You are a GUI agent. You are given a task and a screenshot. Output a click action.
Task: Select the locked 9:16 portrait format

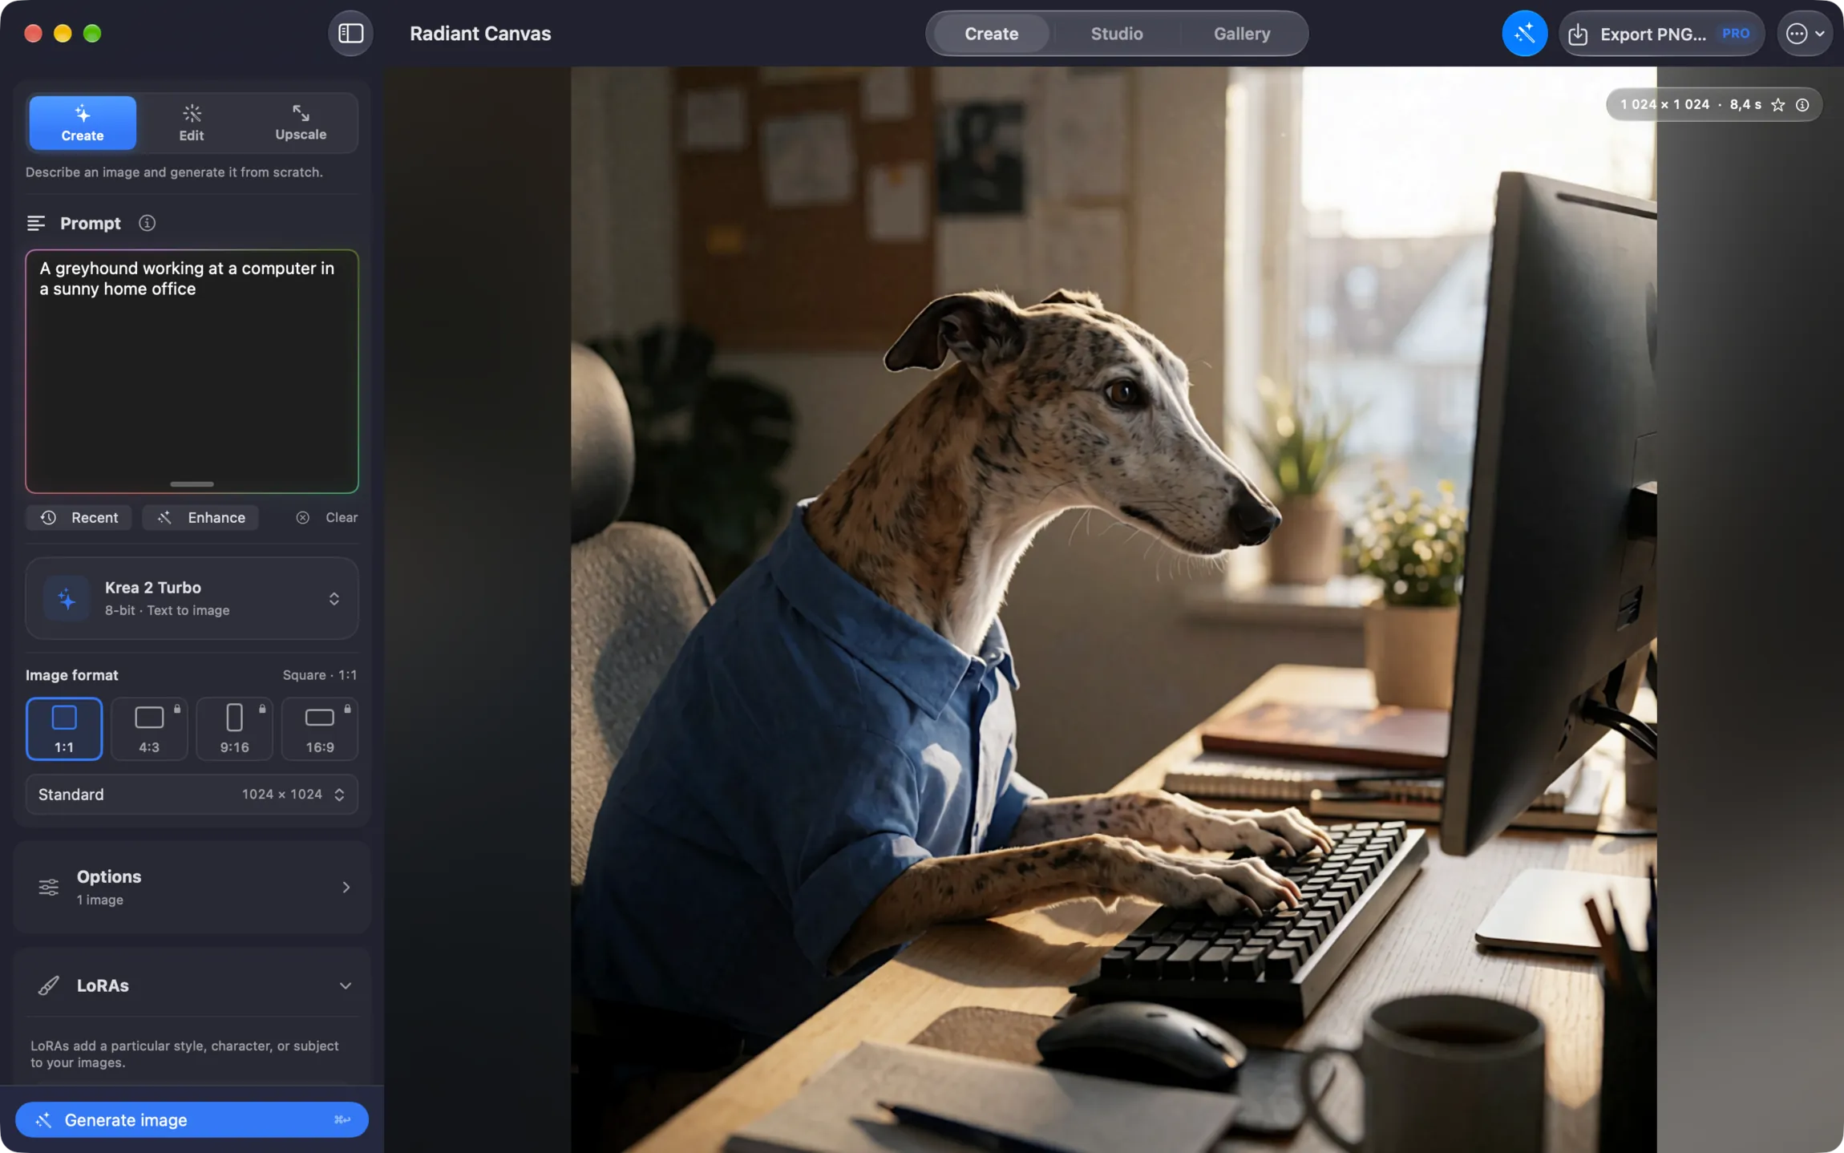(x=234, y=729)
